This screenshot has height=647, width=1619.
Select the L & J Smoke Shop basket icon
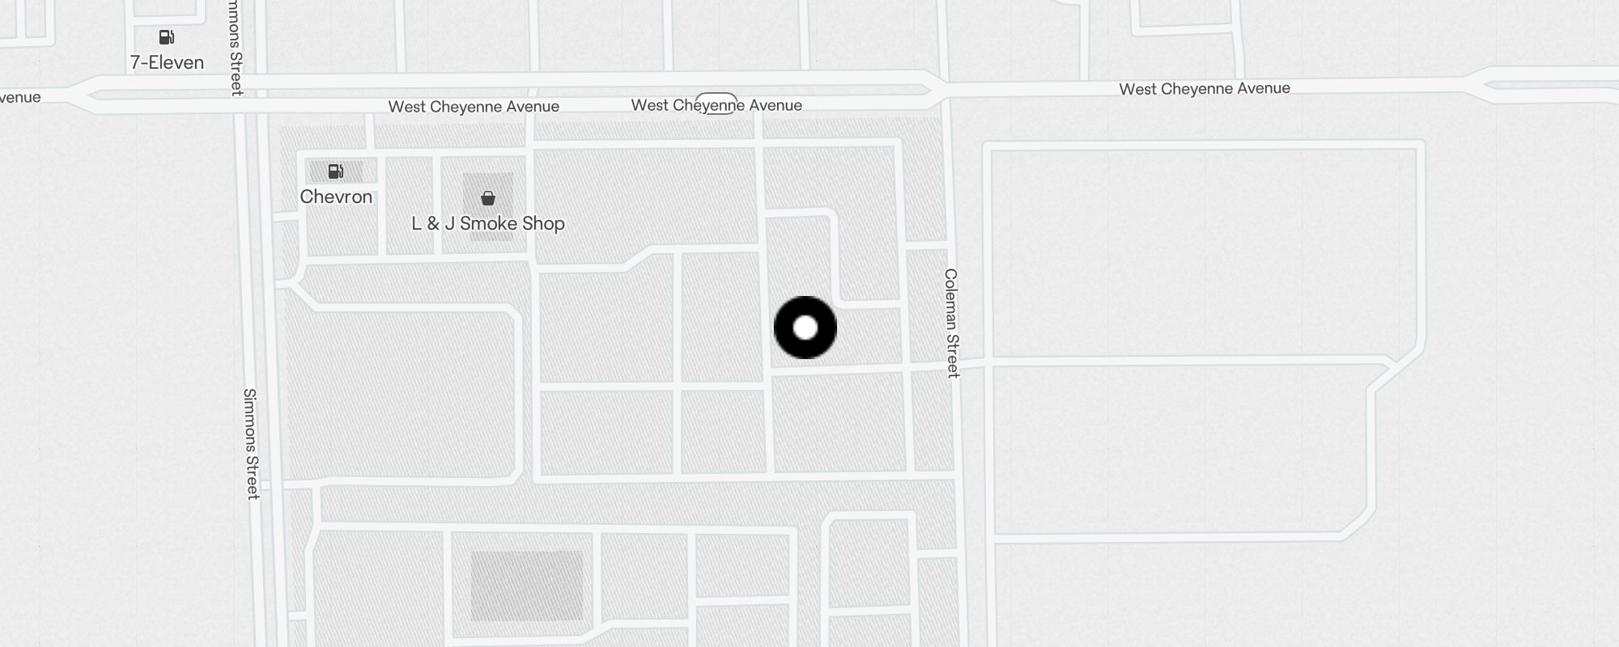point(488,198)
